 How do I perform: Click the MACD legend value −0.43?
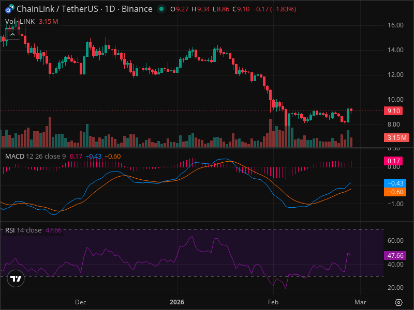(94, 157)
